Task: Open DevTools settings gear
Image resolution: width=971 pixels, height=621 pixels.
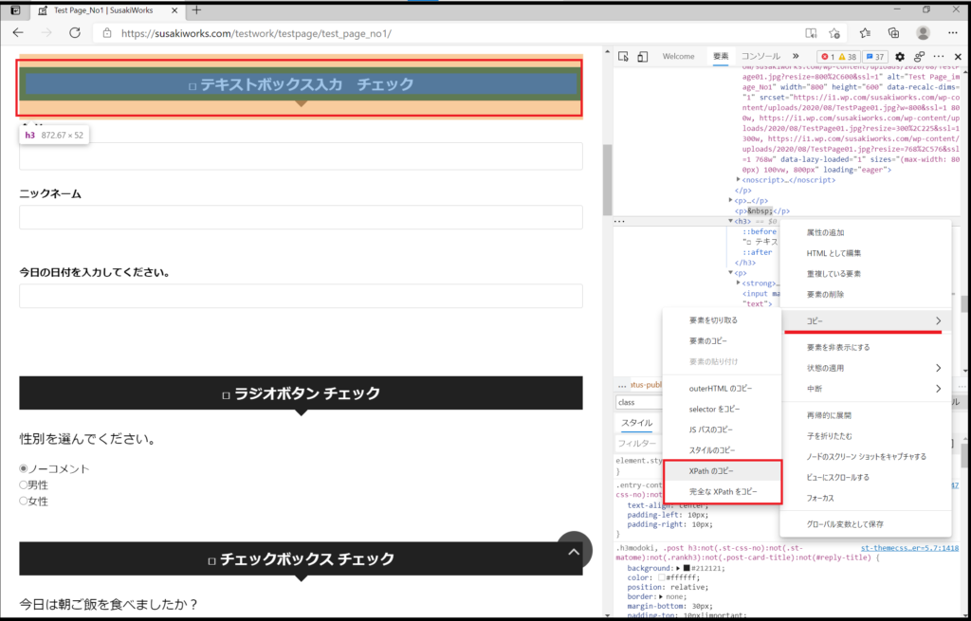Action: [x=900, y=56]
